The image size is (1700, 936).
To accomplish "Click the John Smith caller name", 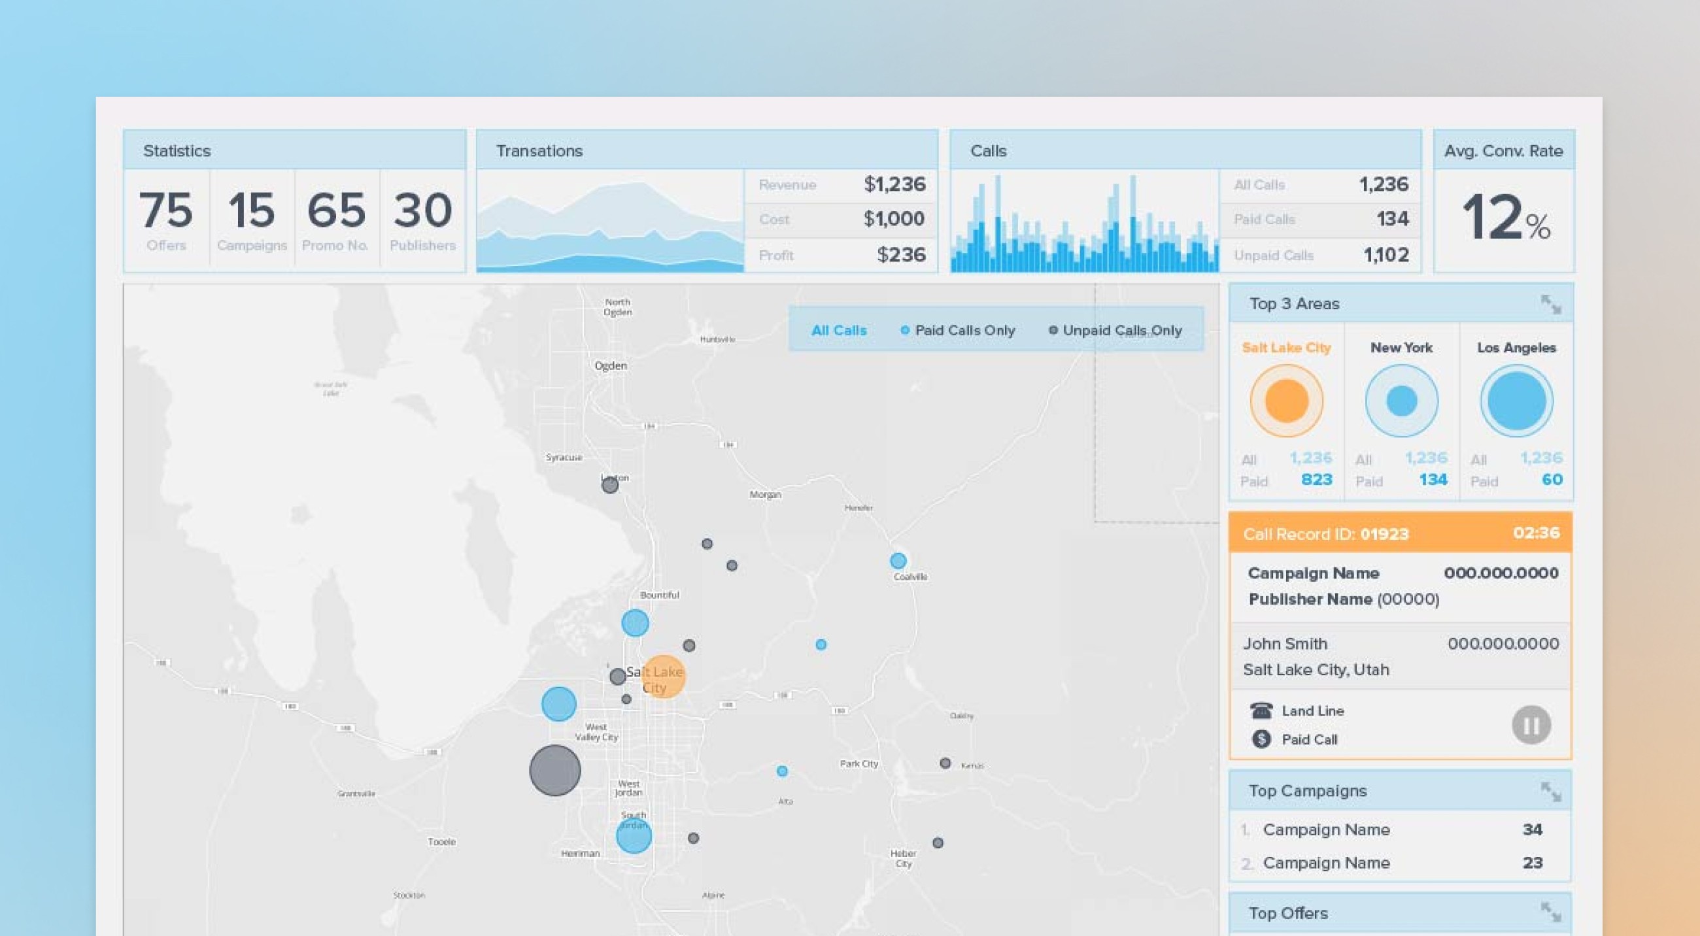I will (1285, 644).
